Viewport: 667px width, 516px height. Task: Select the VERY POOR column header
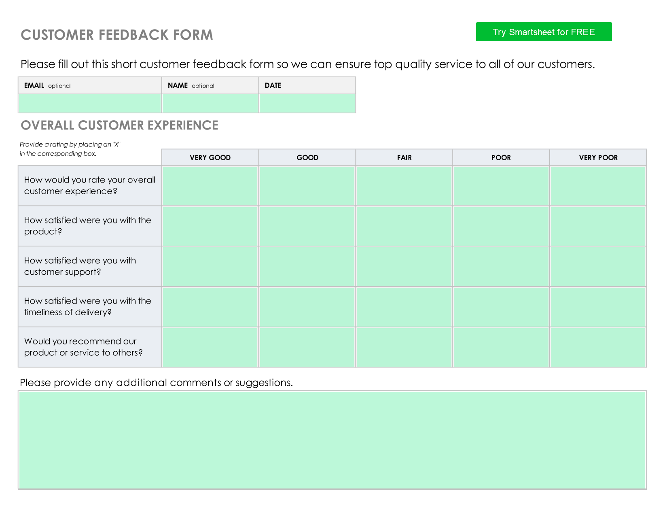tap(598, 157)
